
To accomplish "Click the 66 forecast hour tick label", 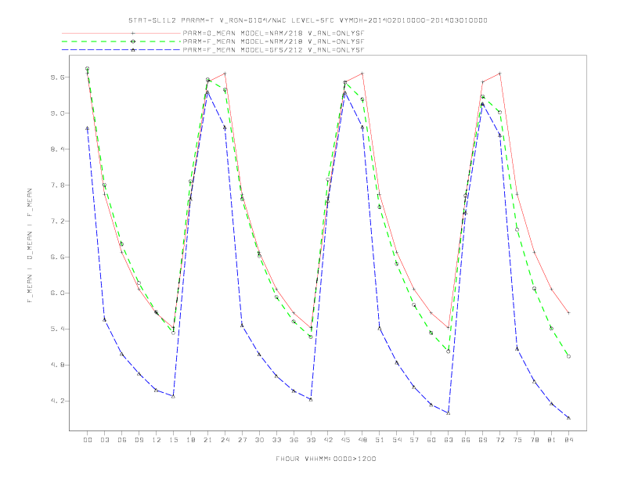I will point(466,440).
